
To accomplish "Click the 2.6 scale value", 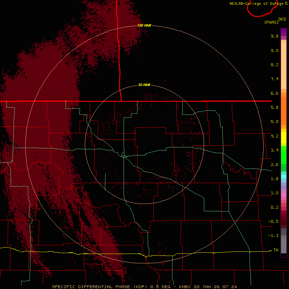I will (x=275, y=165).
